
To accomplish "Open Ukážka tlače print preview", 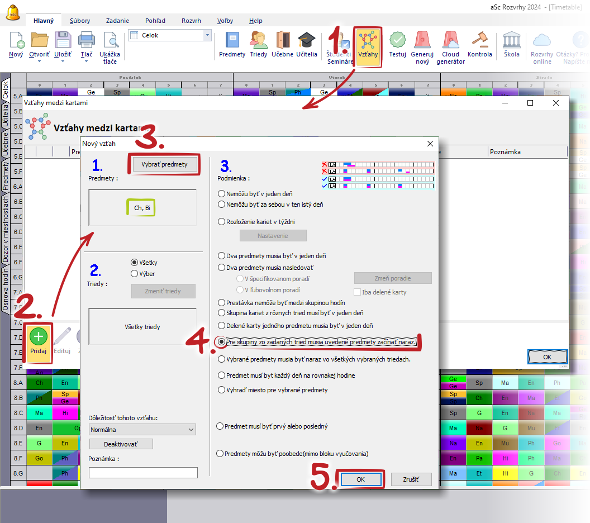I will click(x=111, y=40).
